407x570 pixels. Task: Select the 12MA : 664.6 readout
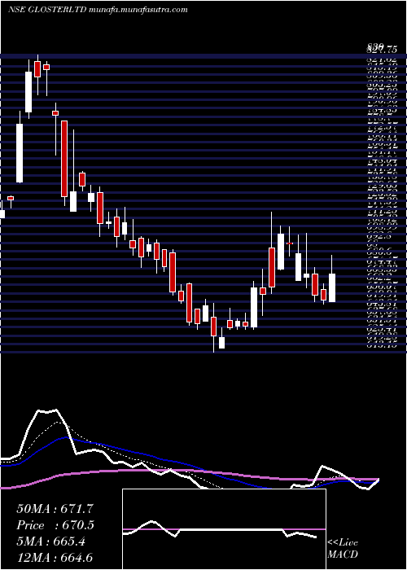coord(55,557)
